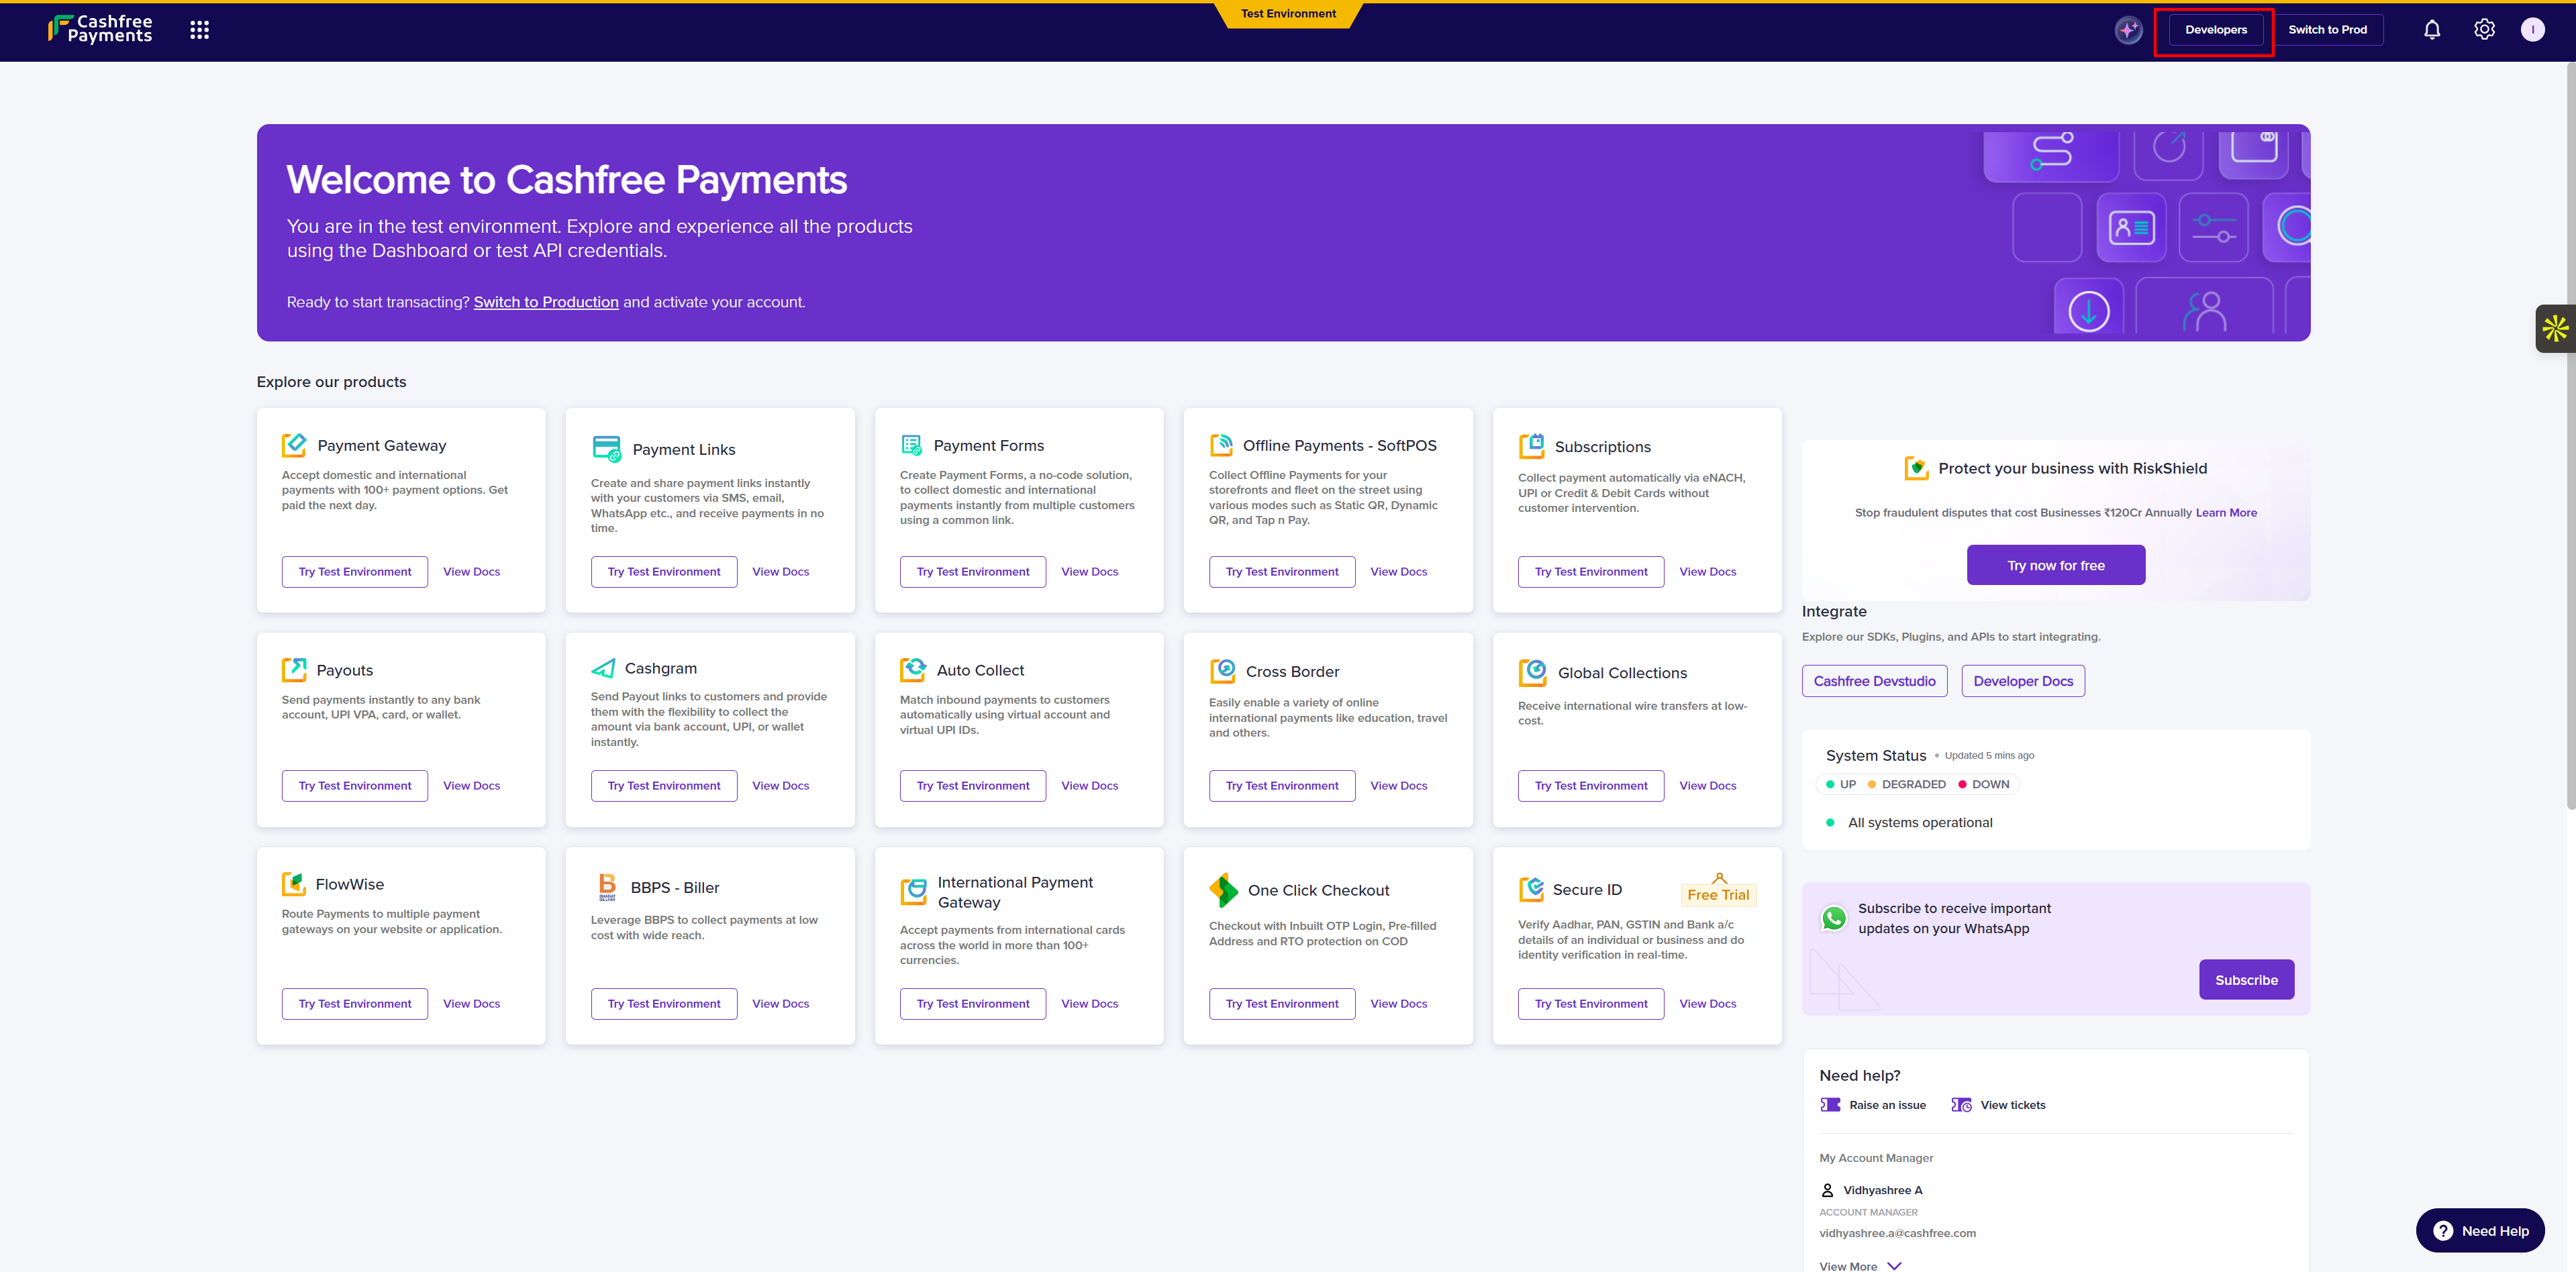View Docs for Secure ID

(1707, 1003)
